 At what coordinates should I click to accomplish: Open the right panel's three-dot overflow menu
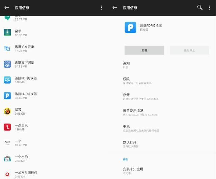coord(209,7)
